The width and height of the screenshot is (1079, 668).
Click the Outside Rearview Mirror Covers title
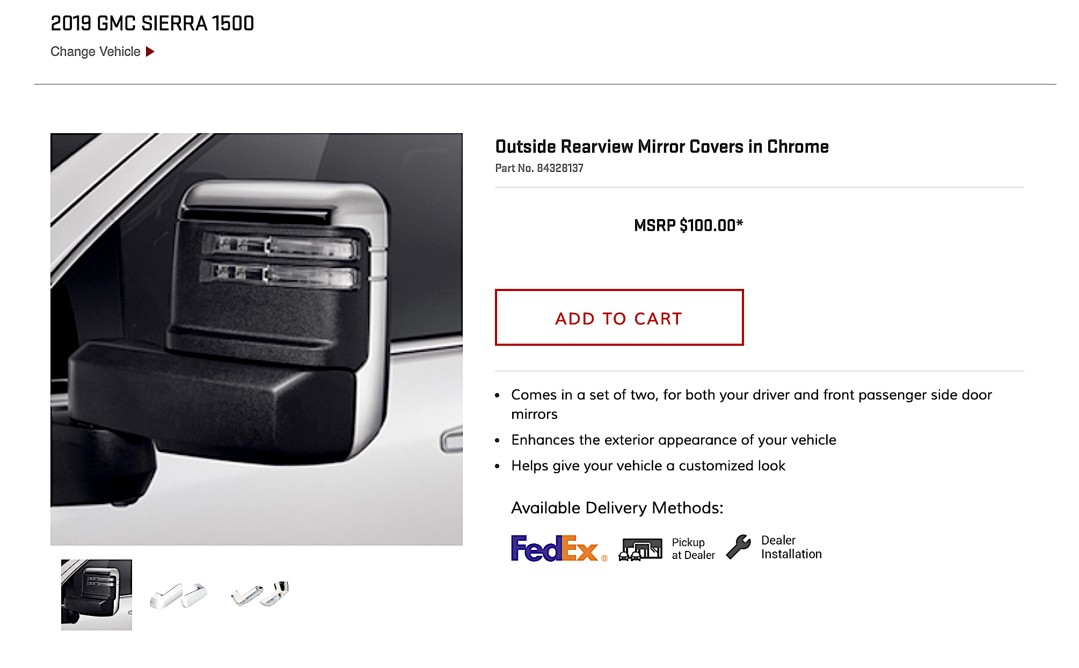point(662,147)
